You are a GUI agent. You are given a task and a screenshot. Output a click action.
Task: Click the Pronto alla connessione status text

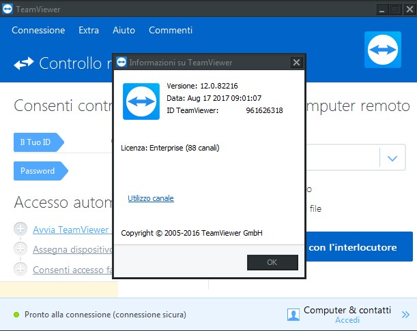point(105,315)
